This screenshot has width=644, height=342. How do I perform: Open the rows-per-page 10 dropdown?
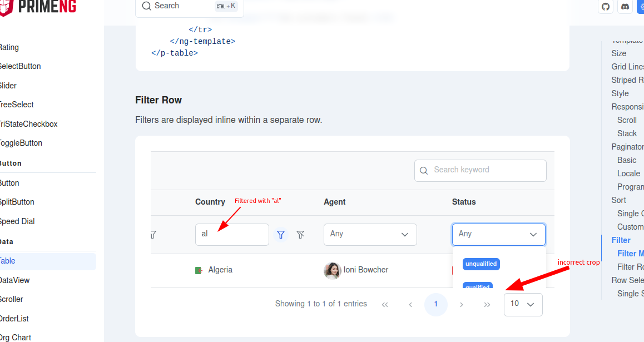click(x=523, y=304)
